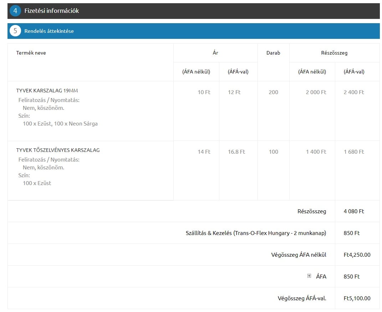Click the step 4 number circle
The height and width of the screenshot is (312, 382).
click(x=15, y=11)
